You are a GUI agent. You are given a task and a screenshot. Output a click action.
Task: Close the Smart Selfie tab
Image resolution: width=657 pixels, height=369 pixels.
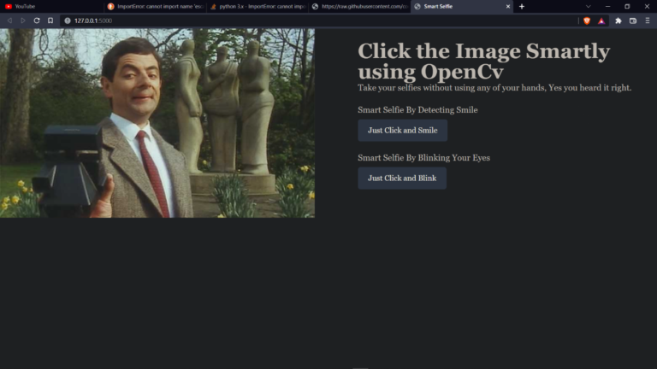tap(508, 6)
